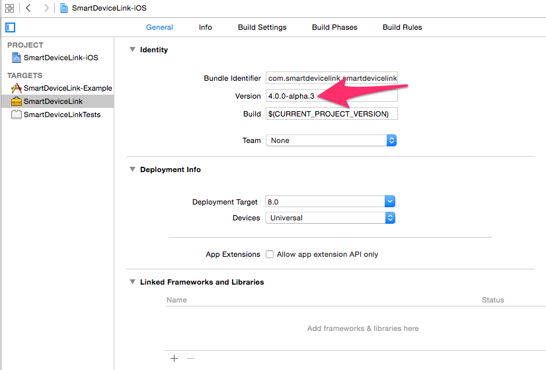Click the PROJECT section heading

click(x=25, y=45)
